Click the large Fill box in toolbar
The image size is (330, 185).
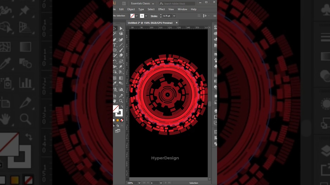click(x=116, y=109)
